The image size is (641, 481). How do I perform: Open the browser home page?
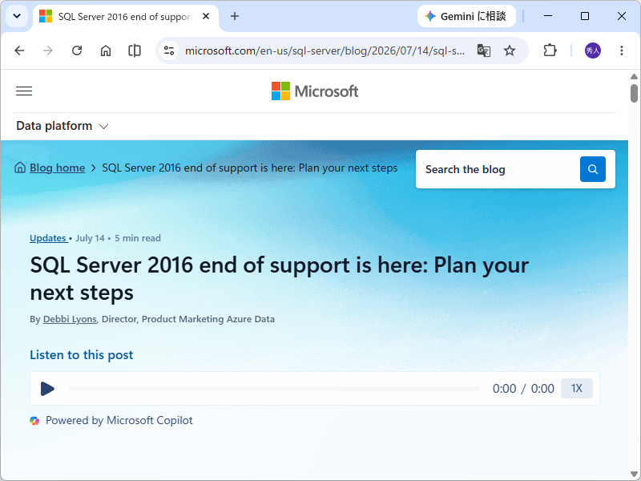(106, 51)
